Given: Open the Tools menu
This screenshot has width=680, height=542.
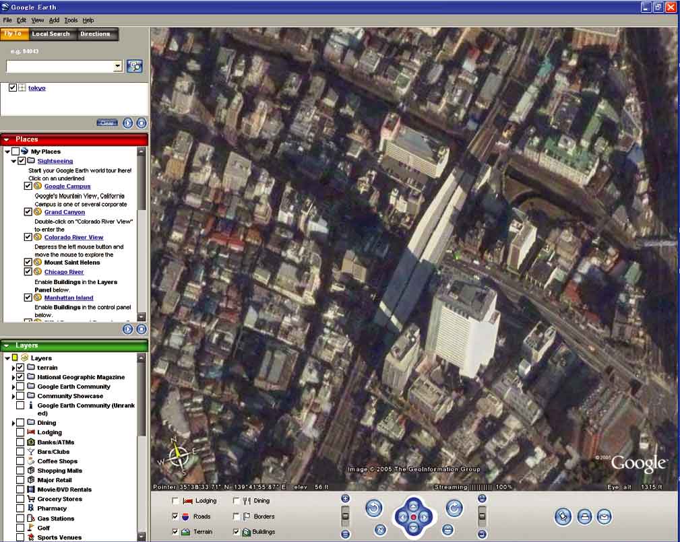Looking at the screenshot, I should [71, 20].
